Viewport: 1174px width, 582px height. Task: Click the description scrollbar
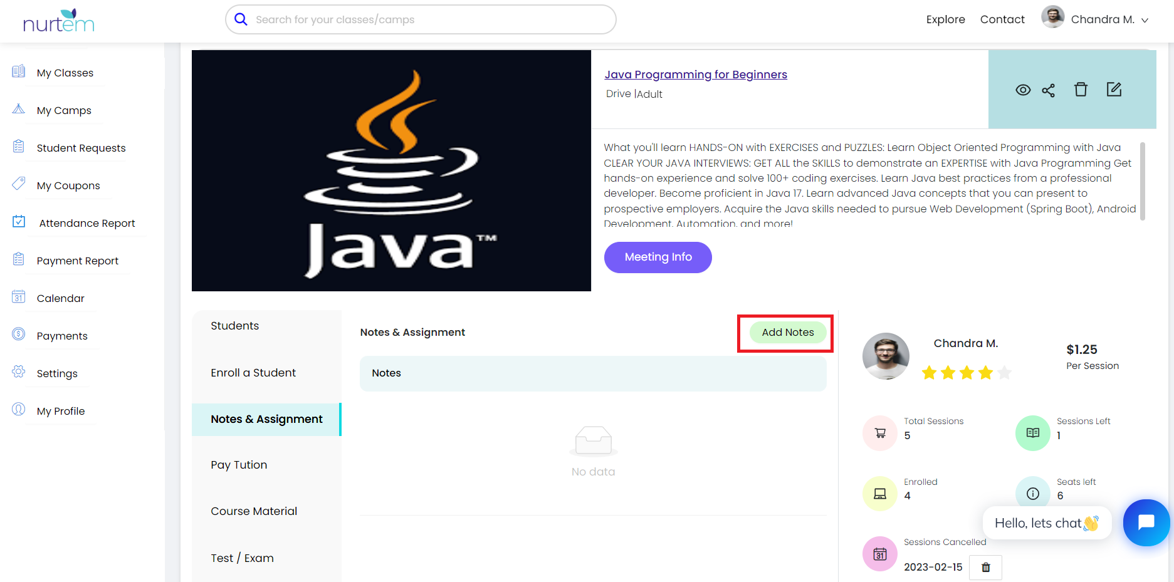[x=1142, y=182]
